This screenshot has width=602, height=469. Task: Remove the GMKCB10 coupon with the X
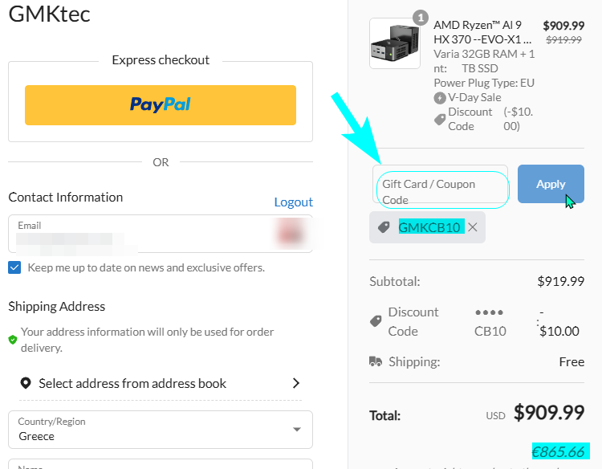pyautogui.click(x=473, y=227)
